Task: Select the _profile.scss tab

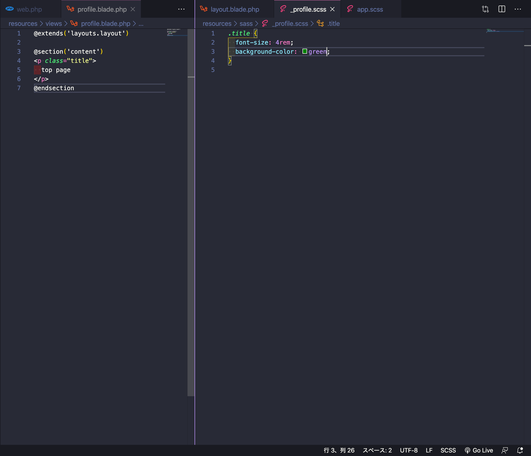Action: 308,9
